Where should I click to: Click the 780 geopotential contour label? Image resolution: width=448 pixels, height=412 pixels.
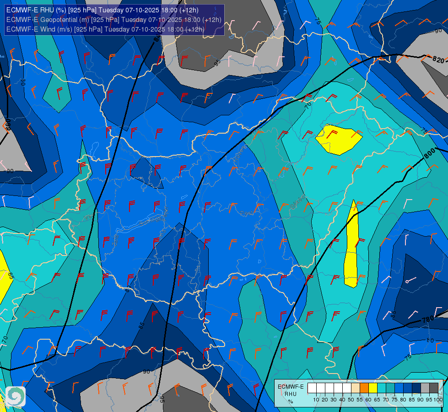click(x=428, y=319)
